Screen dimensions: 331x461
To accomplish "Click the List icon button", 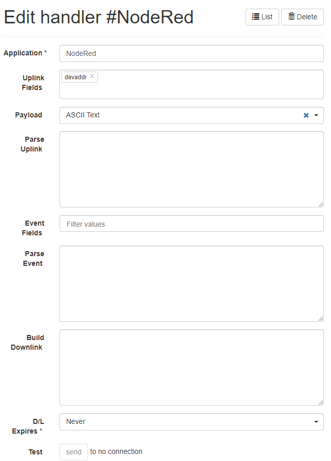I will (x=262, y=17).
